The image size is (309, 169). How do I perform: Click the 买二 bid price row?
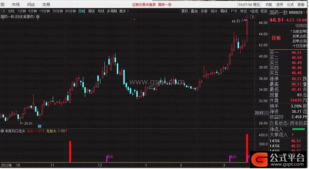288,58
